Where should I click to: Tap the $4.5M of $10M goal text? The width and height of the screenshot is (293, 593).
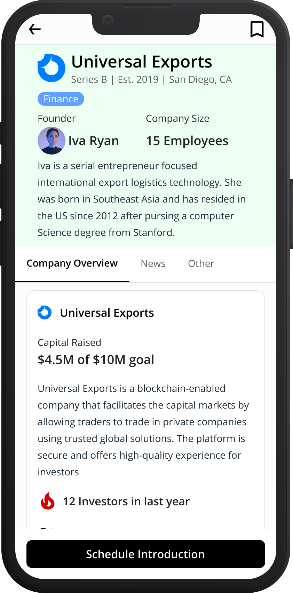click(x=96, y=359)
